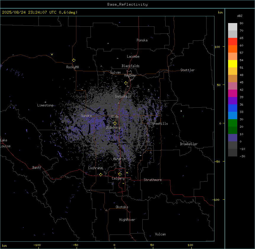Click the magenta 42 dBZ legend swatch
The image size is (255, 249).
click(233, 93)
